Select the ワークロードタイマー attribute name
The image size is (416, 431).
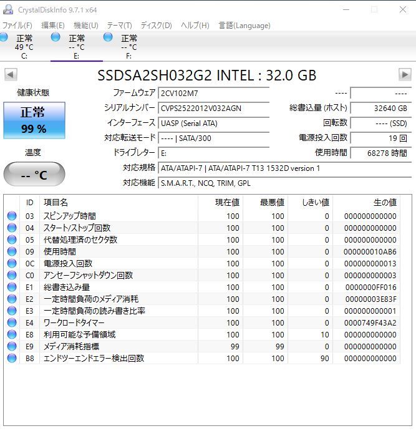click(x=74, y=322)
